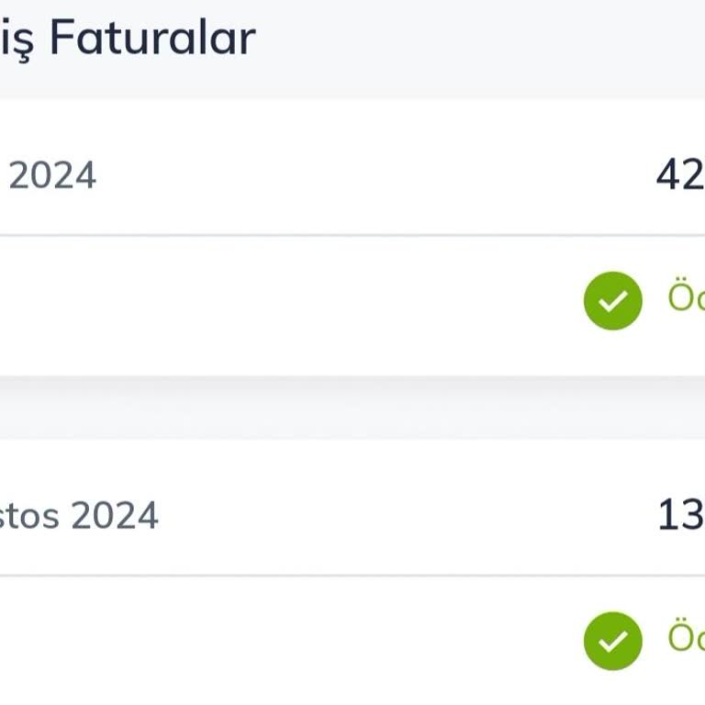The width and height of the screenshot is (705, 705).
Task: Click blank space between the first date and 42
Action: coord(367,174)
